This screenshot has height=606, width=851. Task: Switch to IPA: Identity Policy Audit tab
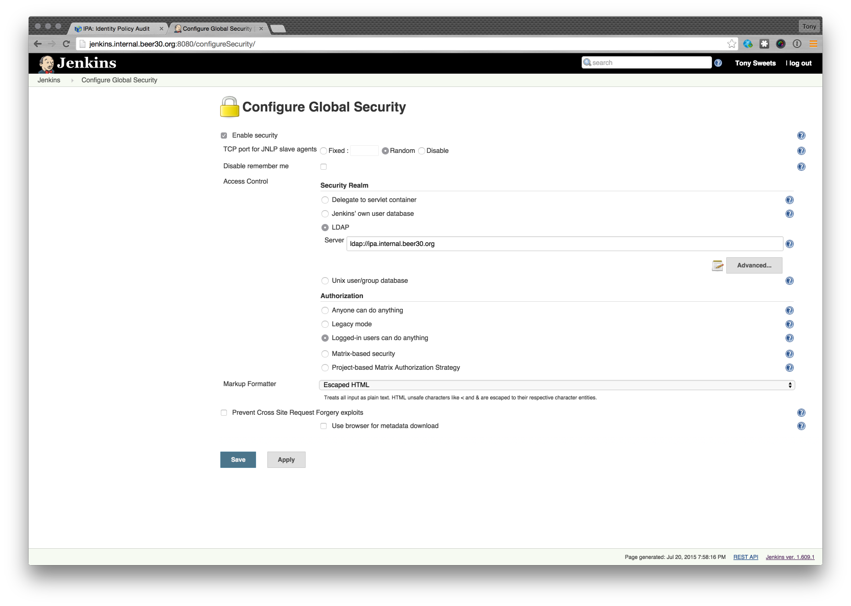click(x=117, y=29)
